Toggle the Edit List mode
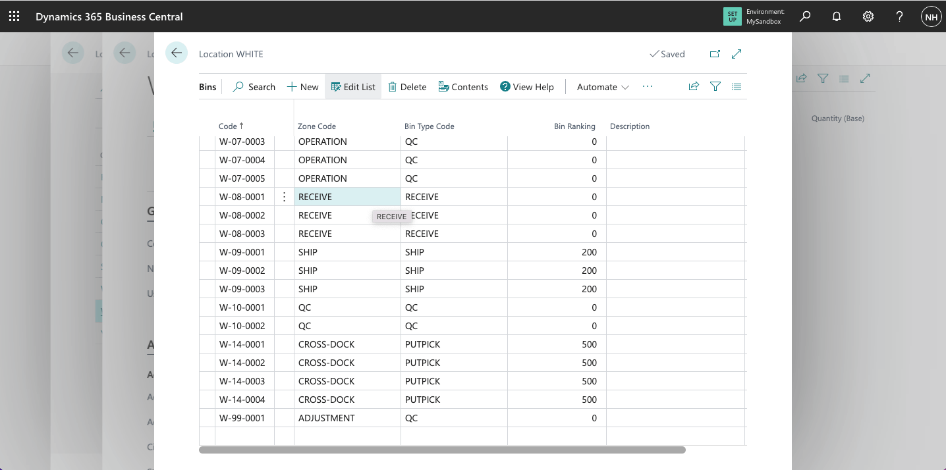The image size is (946, 470). point(353,87)
